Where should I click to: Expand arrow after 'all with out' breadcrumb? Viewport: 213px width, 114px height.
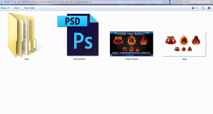74,2
